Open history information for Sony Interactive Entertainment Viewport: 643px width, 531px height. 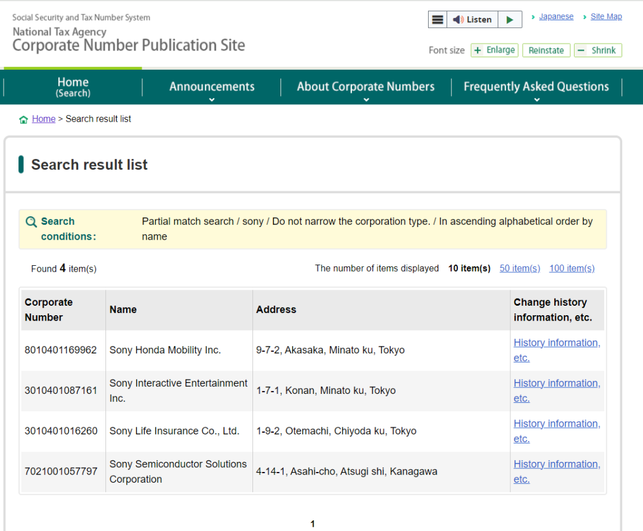tap(557, 391)
